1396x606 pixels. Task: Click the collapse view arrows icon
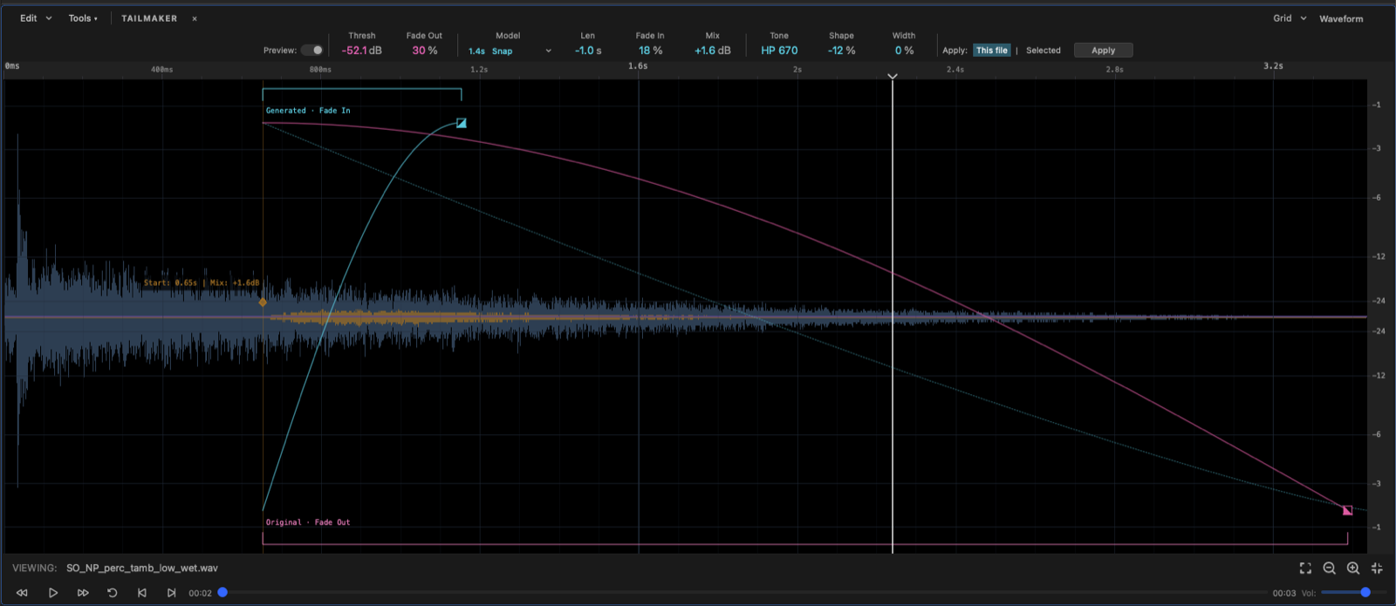pyautogui.click(x=1377, y=569)
